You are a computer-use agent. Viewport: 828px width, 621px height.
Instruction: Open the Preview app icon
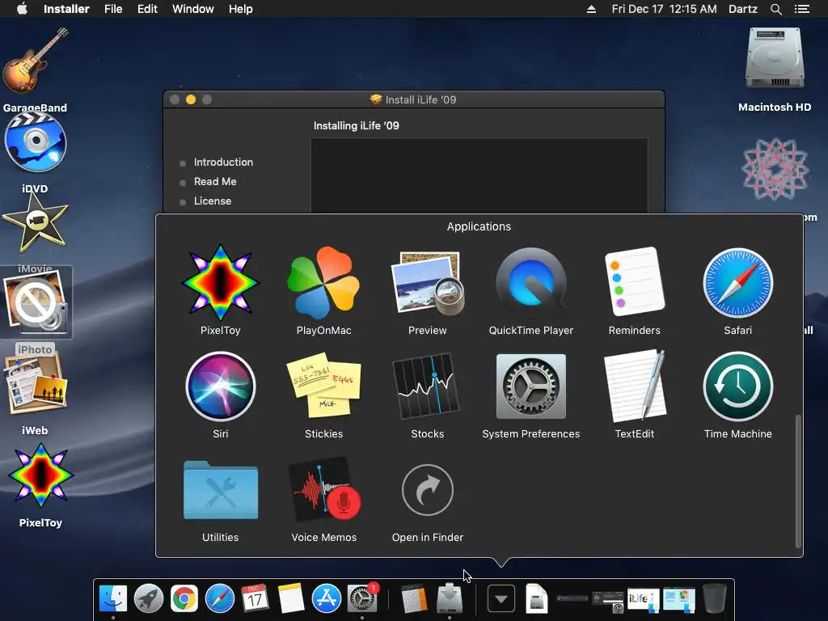(427, 284)
